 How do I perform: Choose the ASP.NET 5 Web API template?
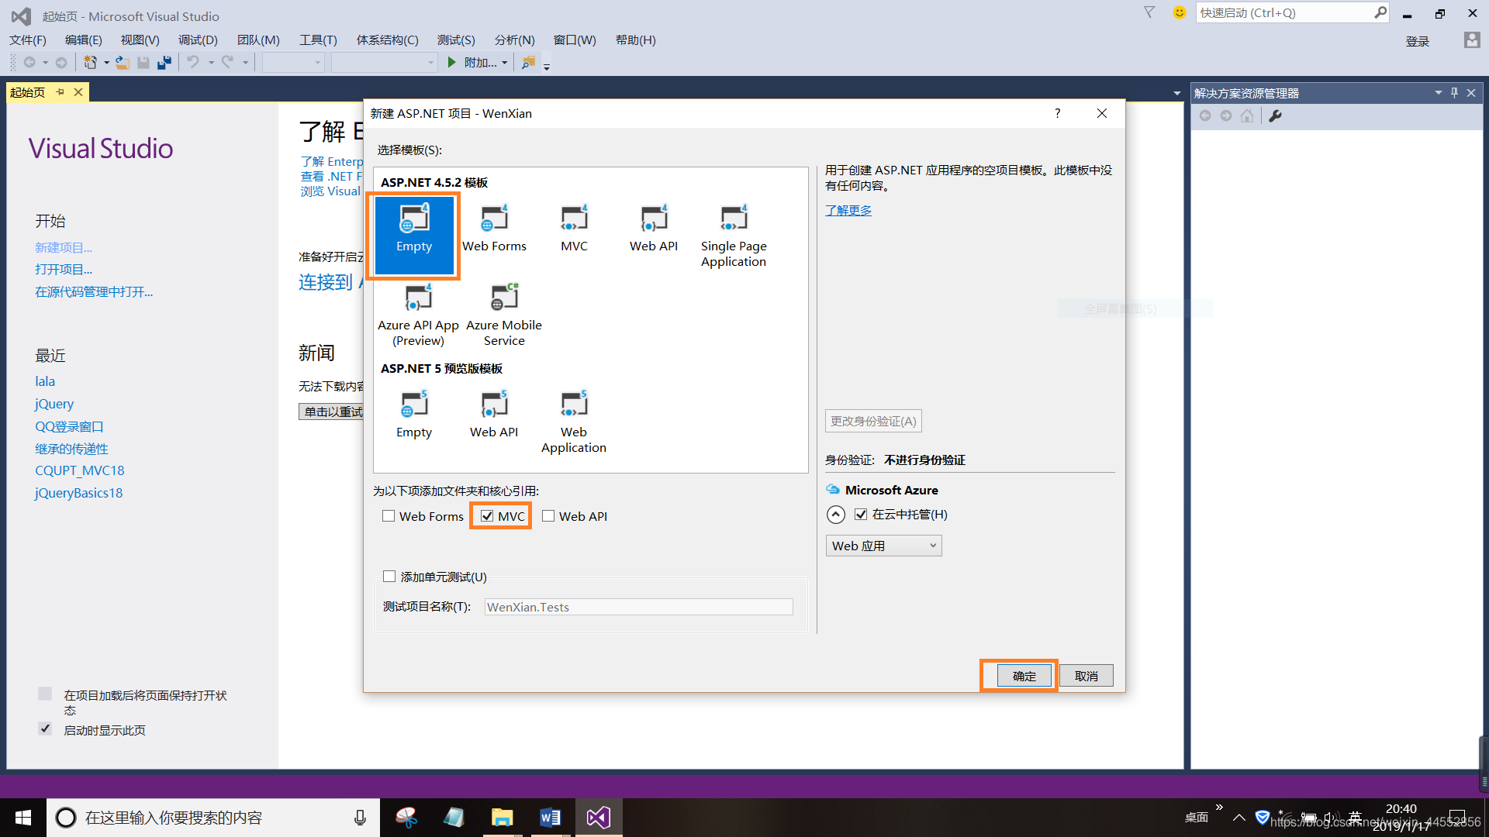494,415
